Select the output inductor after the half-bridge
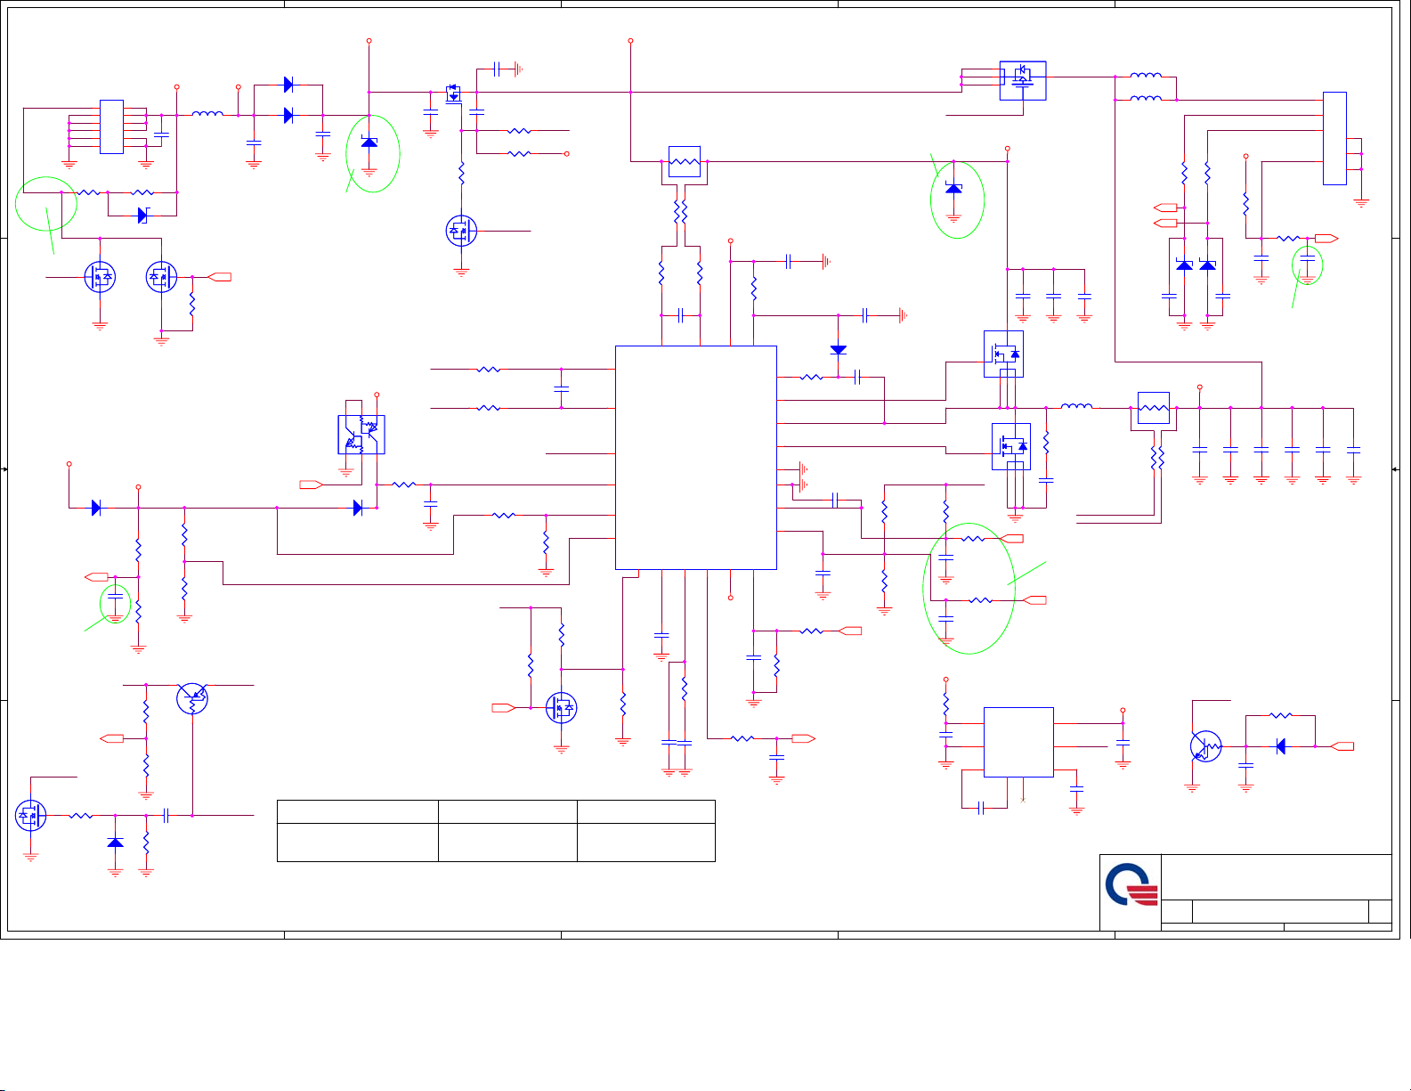Viewport: 1411px width, 1091px height. click(x=1077, y=406)
